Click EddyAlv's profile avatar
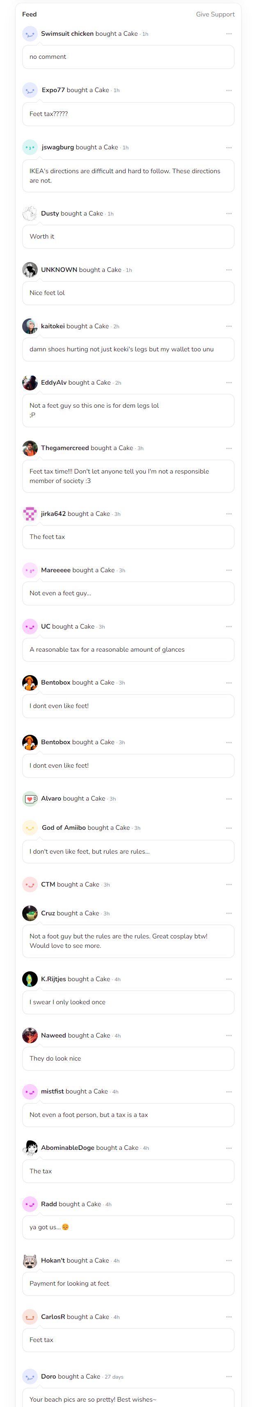Screen dimensions: 254x1407 [x=30, y=383]
